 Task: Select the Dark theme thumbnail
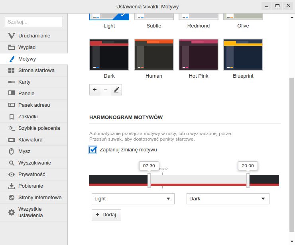pyautogui.click(x=109, y=55)
